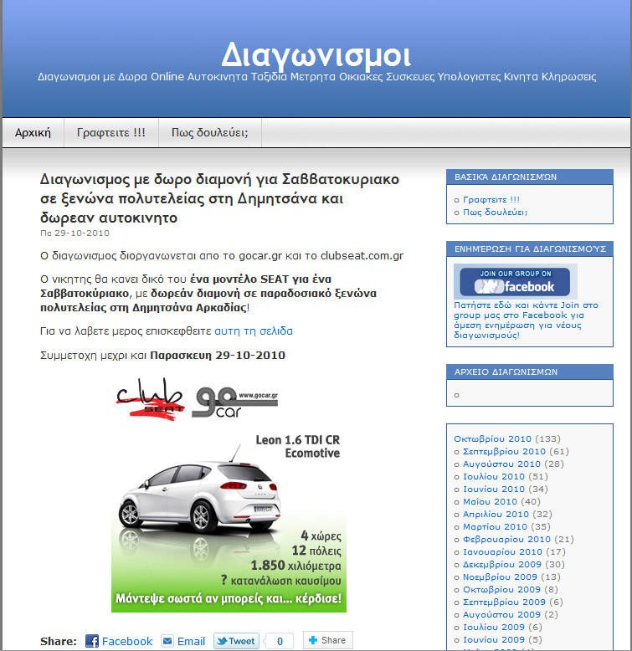Viewport: 632px width, 651px height.
Task: Open archive Μαρτίου 2010
Action: coord(495,526)
